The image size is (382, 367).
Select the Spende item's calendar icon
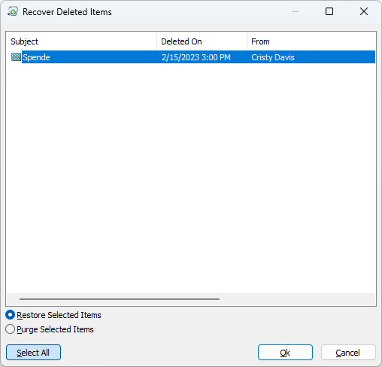[16, 57]
